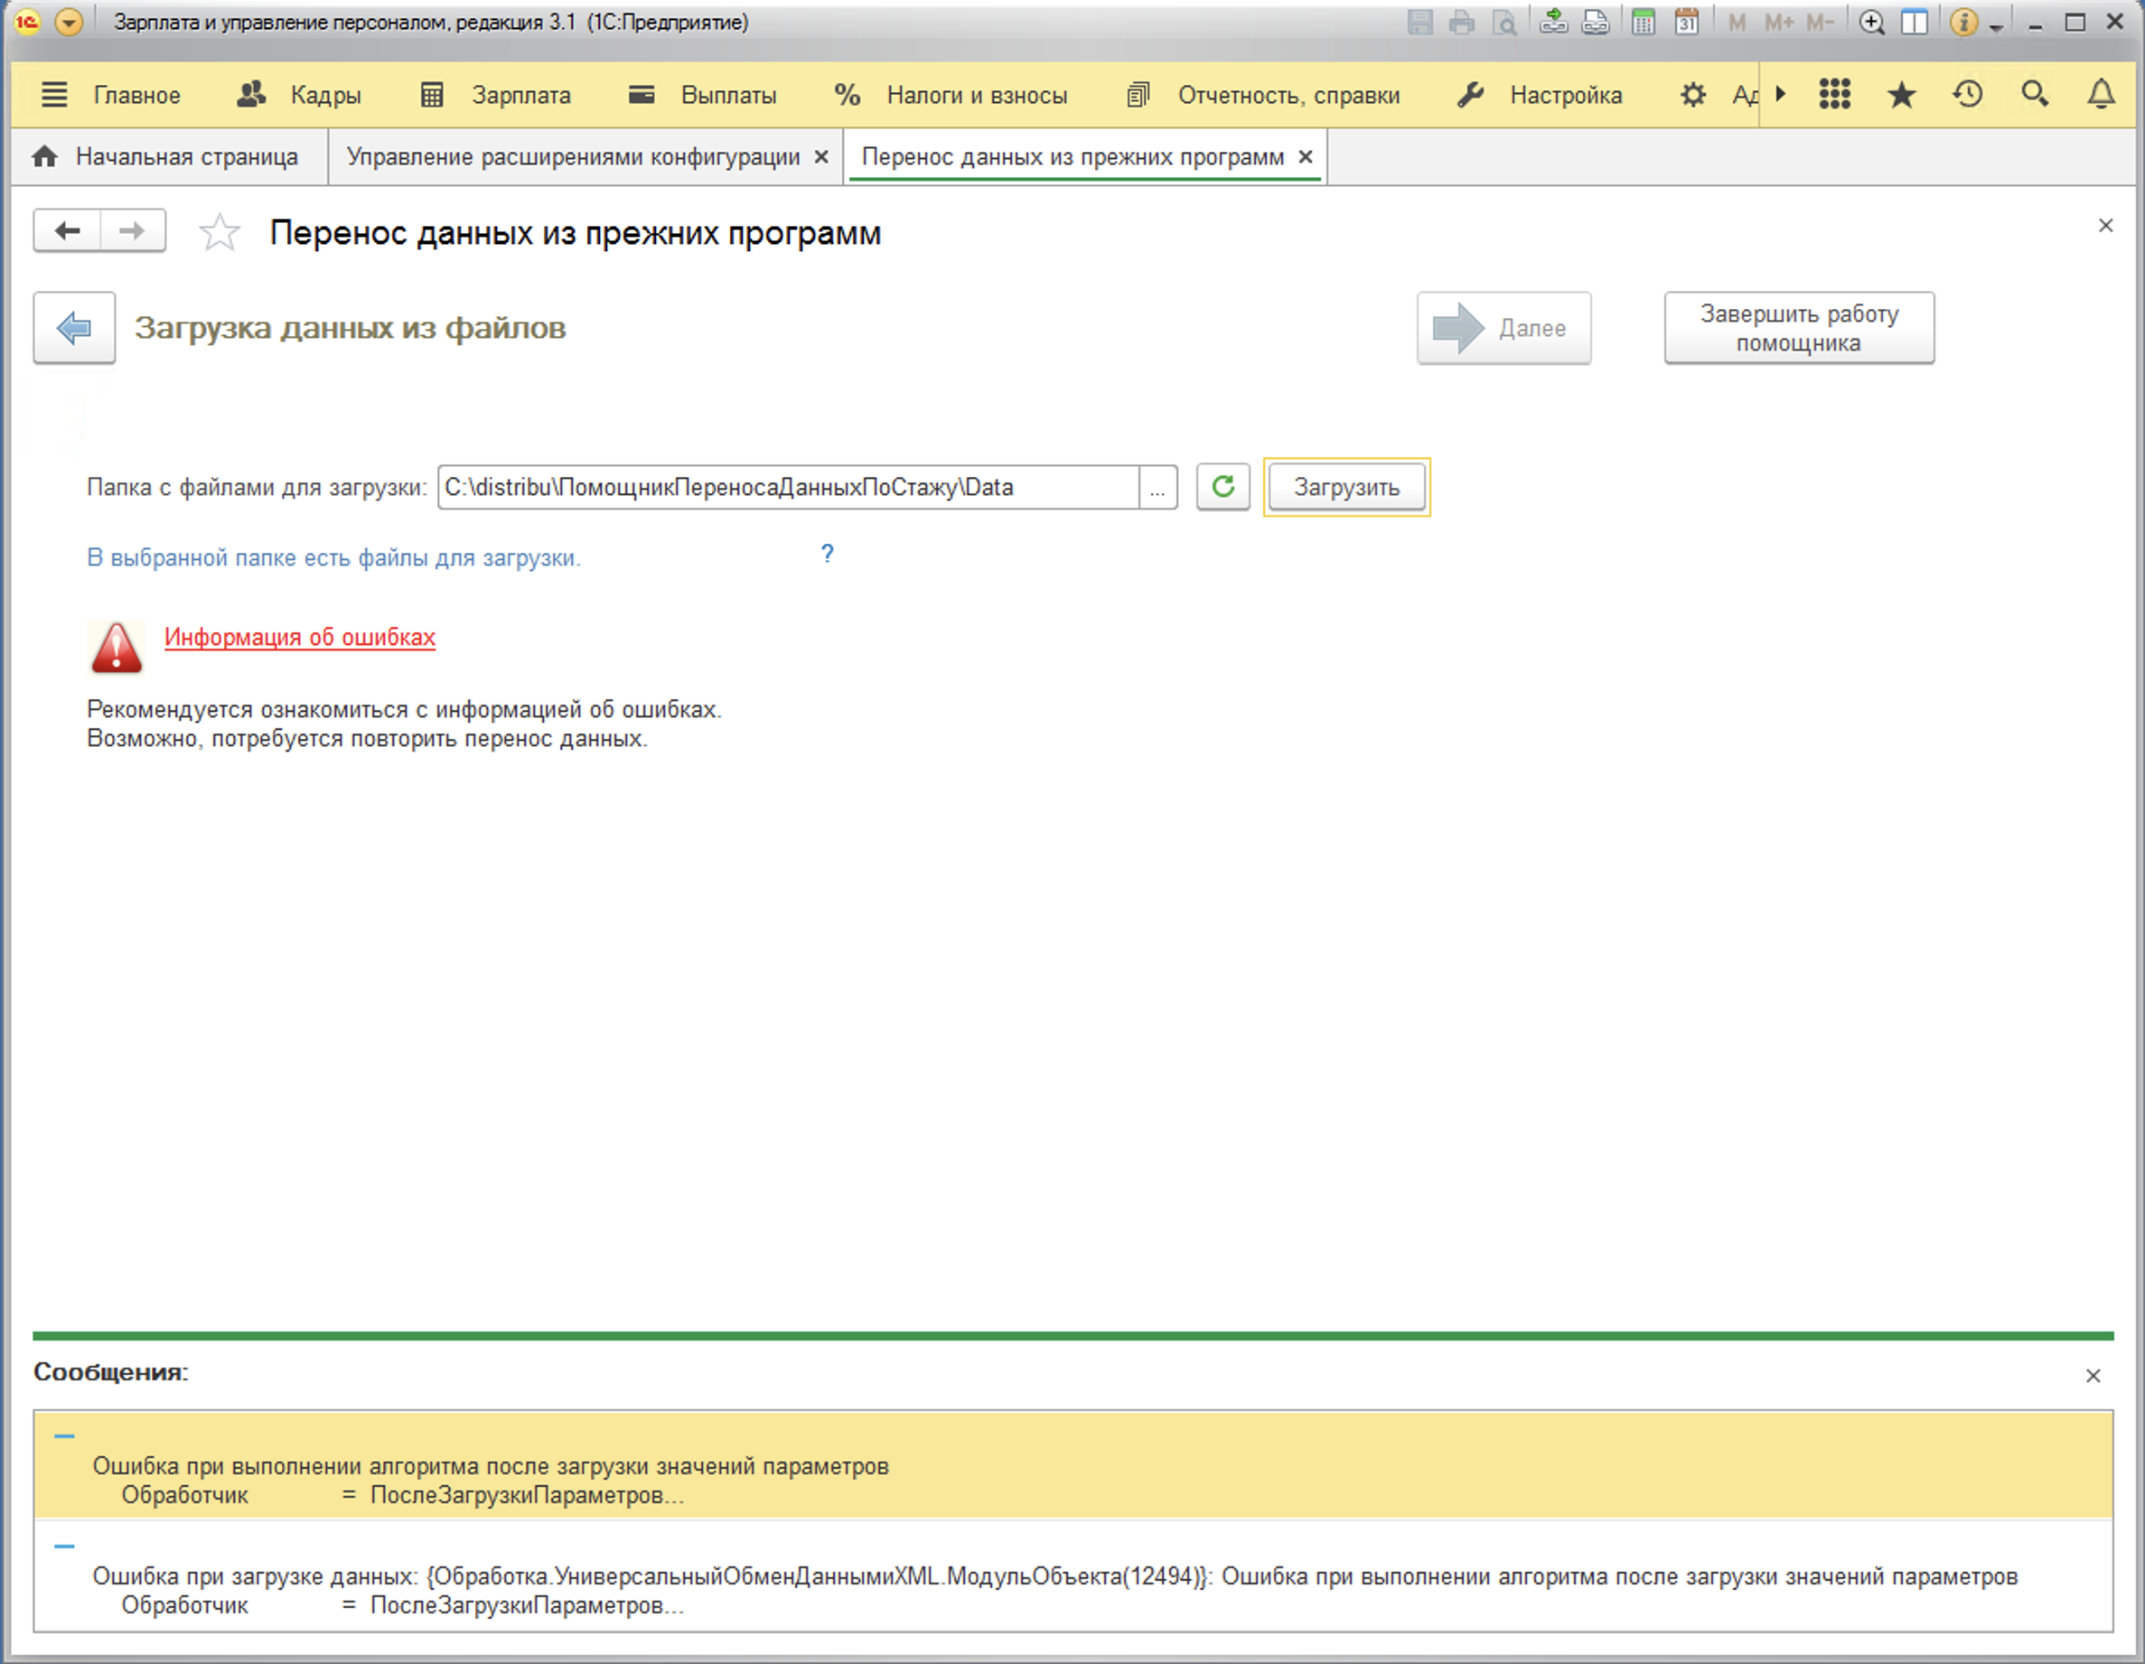Close the Управление расширениями конфигурации tab
The image size is (2145, 1664).
[x=821, y=157]
